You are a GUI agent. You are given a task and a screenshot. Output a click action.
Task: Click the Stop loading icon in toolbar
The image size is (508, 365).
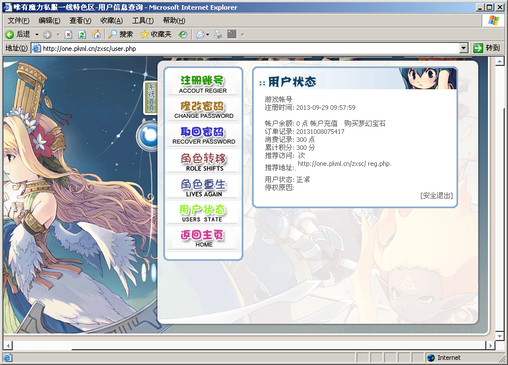click(x=68, y=34)
